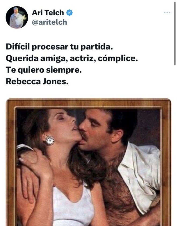This screenshot has width=177, height=226.
Task: Open Ari Telch's profile picture
Action: (17, 17)
